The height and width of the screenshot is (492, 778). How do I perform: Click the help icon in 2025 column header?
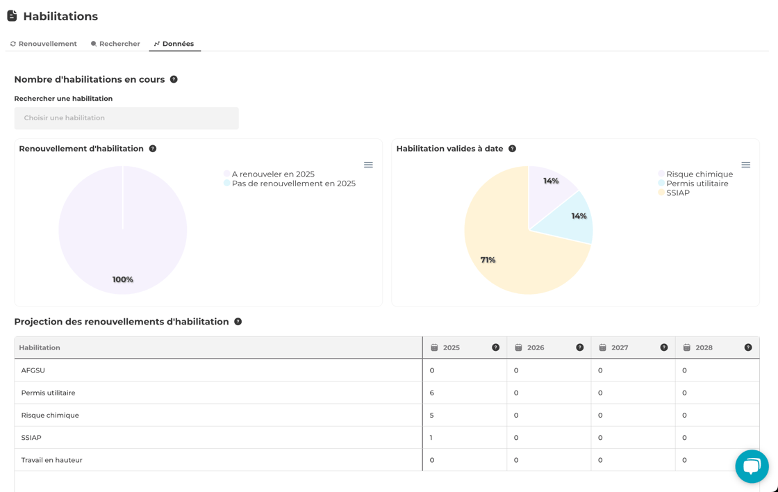click(x=495, y=347)
